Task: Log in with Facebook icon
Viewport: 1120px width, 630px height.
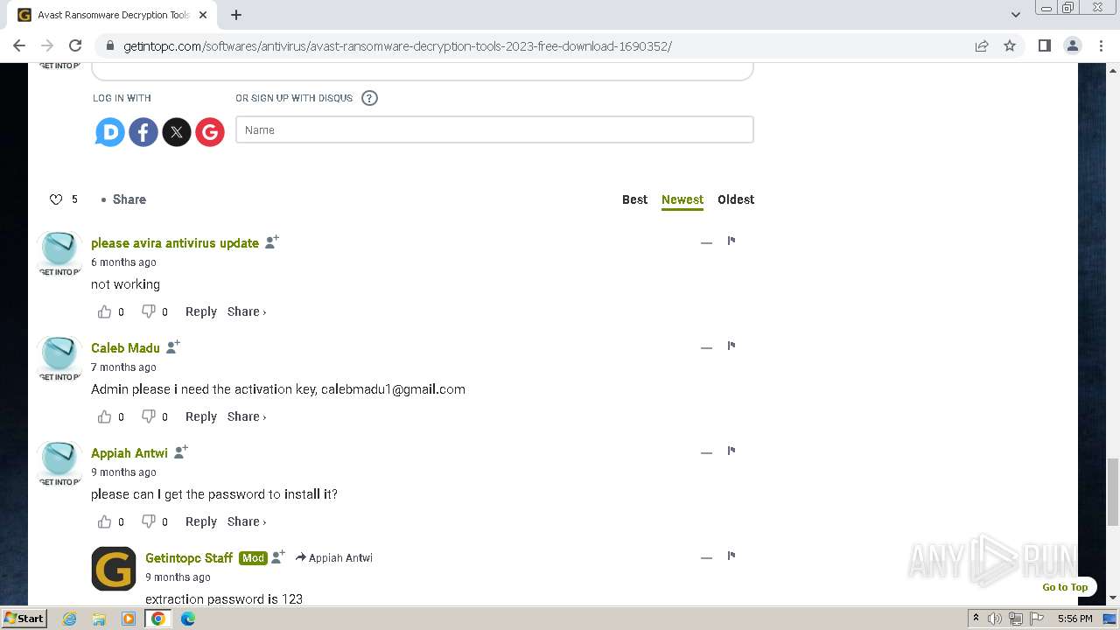Action: click(143, 132)
